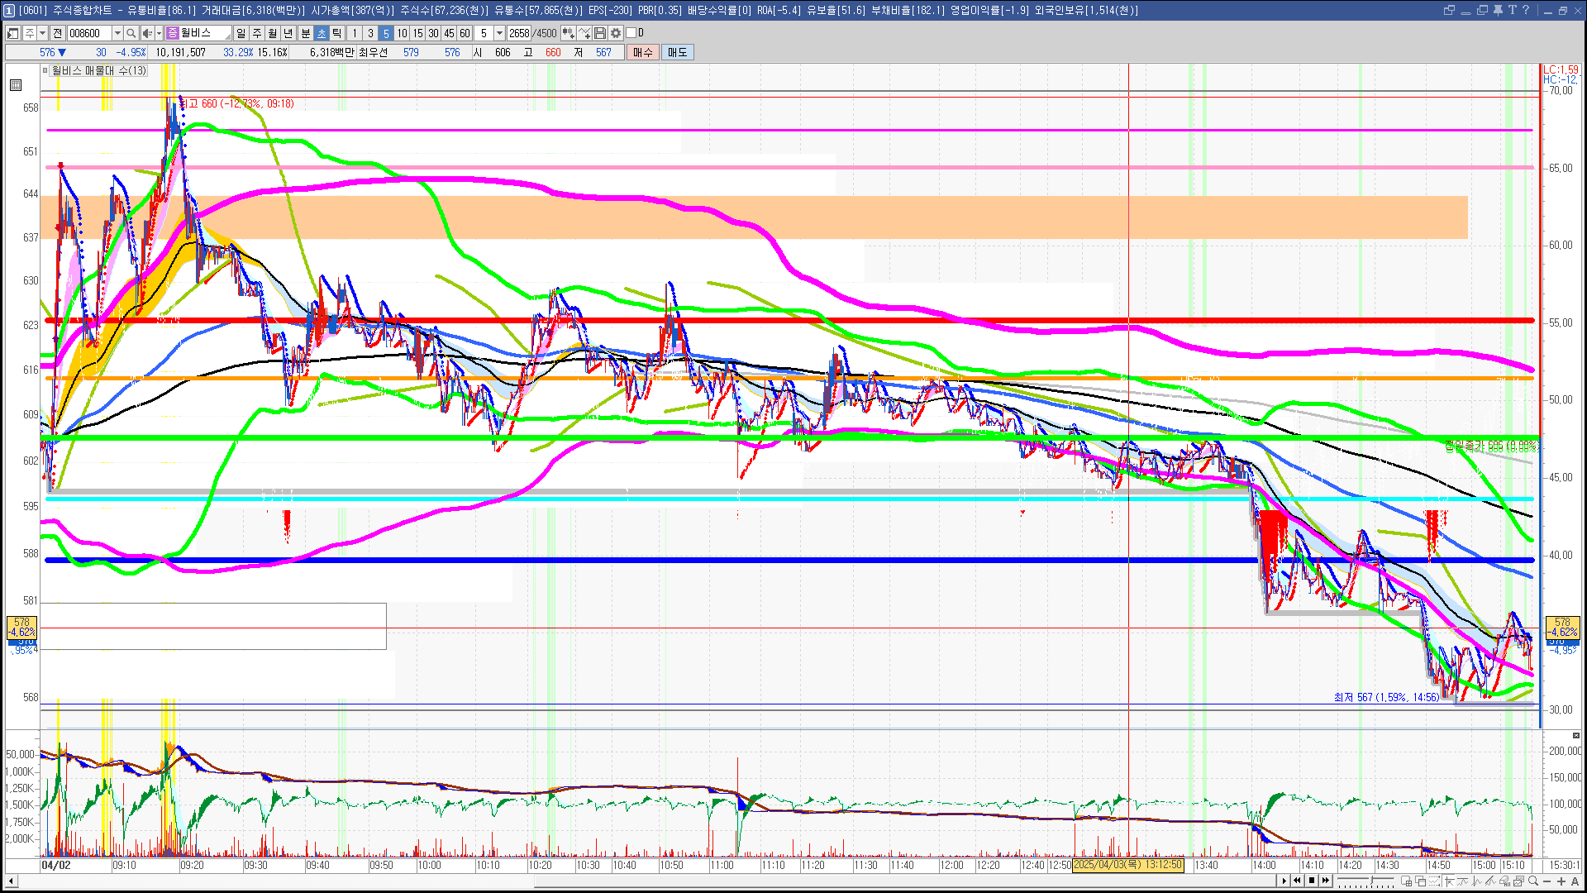Screen dimensions: 1587x893
Task: Click the speaker sound icon
Action: click(146, 33)
